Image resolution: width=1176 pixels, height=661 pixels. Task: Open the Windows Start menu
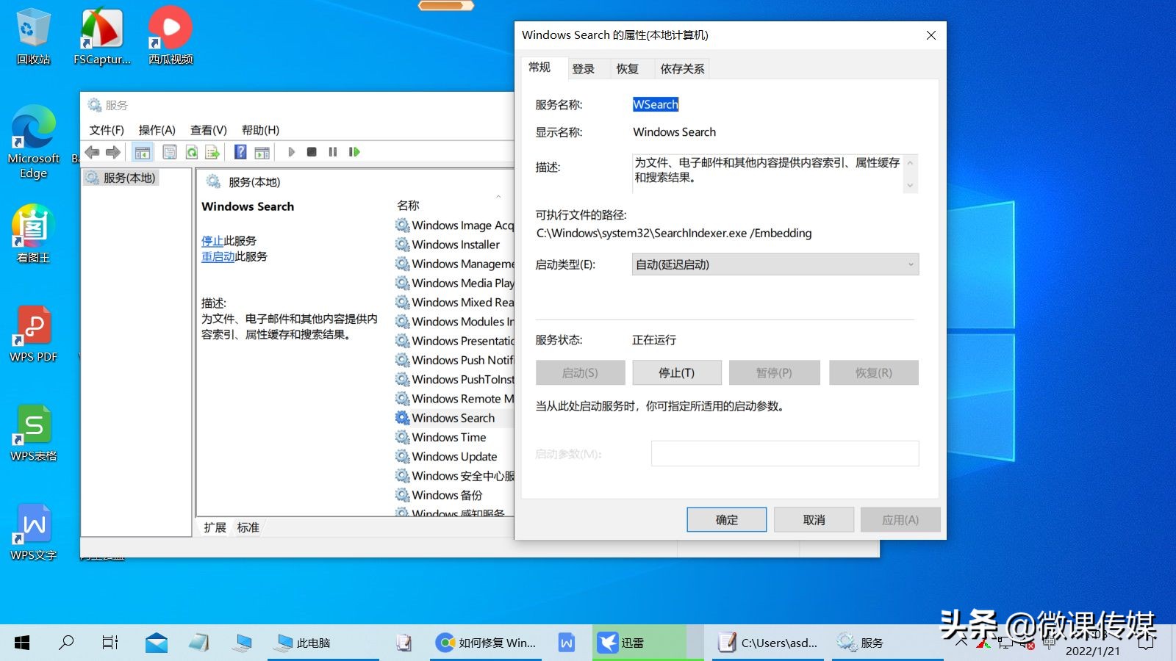[22, 643]
